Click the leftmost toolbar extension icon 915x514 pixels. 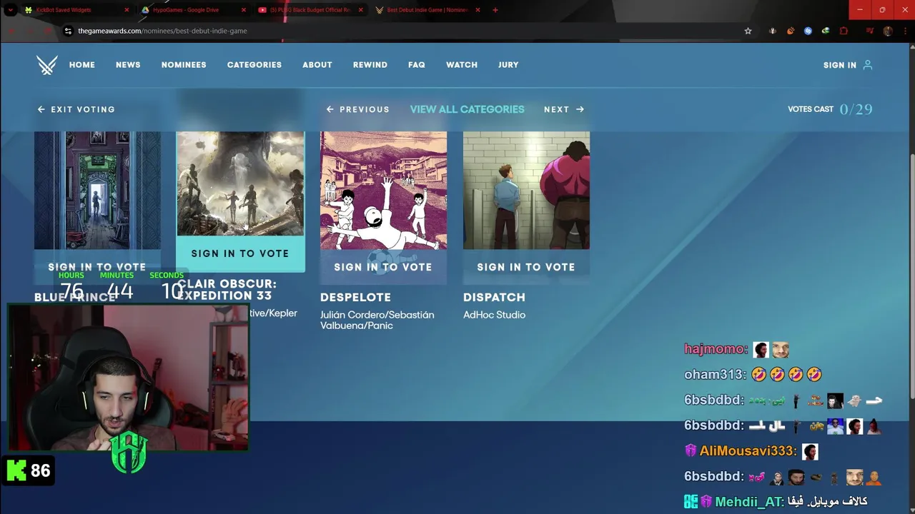point(773,31)
